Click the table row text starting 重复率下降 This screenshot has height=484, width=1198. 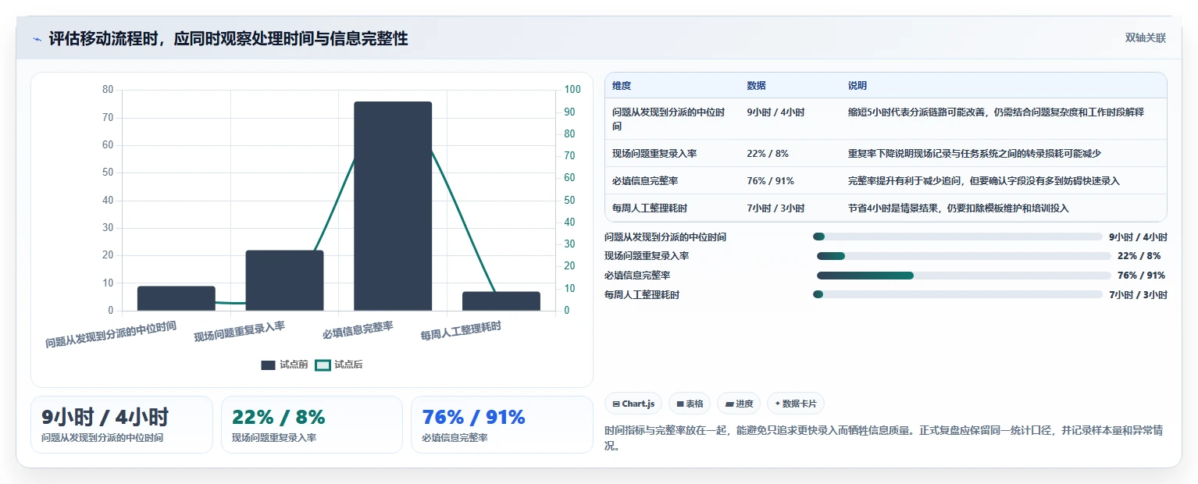click(x=974, y=154)
